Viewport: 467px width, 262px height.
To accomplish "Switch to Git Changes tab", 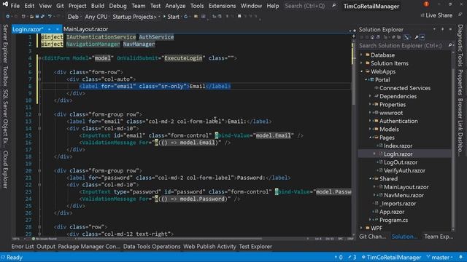I will (x=373, y=237).
